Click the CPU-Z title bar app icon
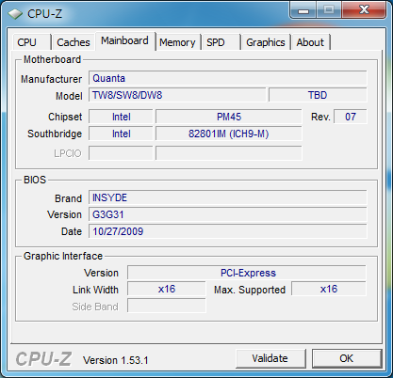The image size is (393, 378). pos(15,14)
